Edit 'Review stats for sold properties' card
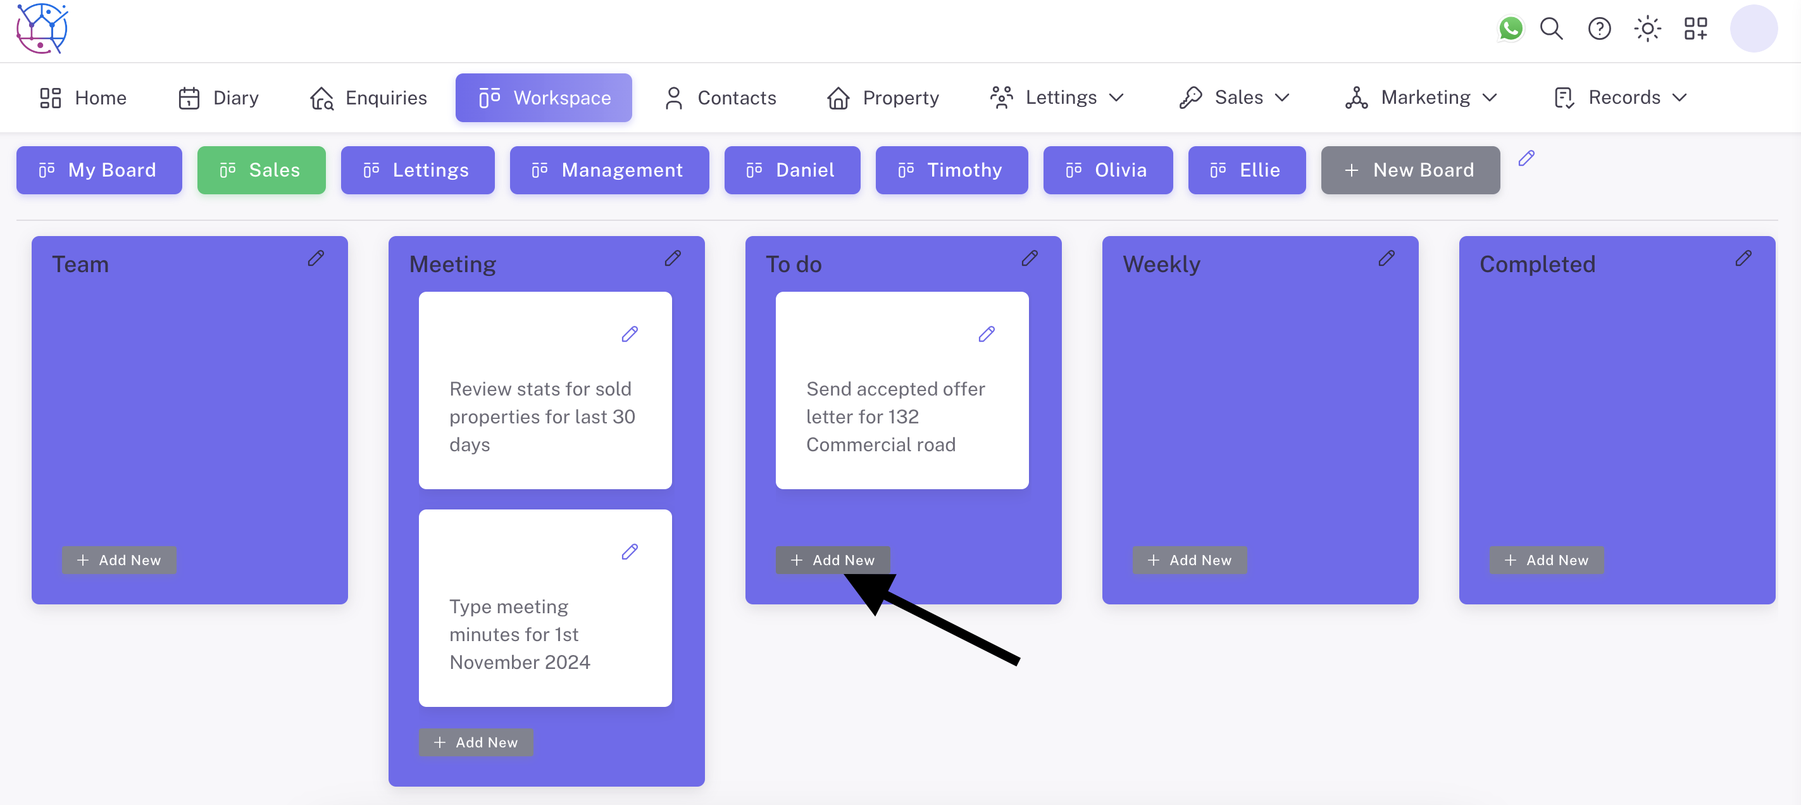 (629, 334)
